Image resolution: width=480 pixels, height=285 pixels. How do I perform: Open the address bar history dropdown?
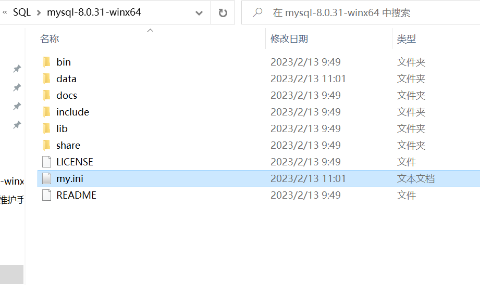(x=199, y=13)
